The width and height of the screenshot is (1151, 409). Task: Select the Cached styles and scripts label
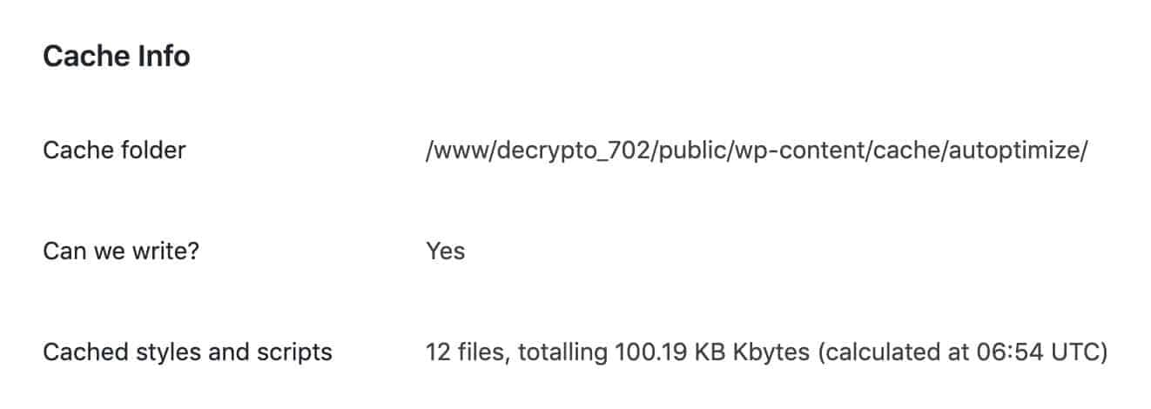pos(187,352)
